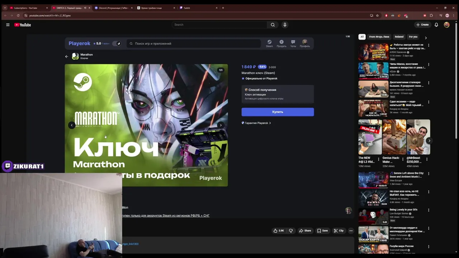Image resolution: width=459 pixels, height=258 pixels.
Task: Save the video with the Save button
Action: click(x=322, y=231)
